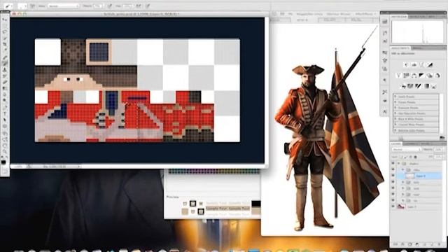Select the Histogram tab
This screenshot has width=448, height=252.
point(400,17)
